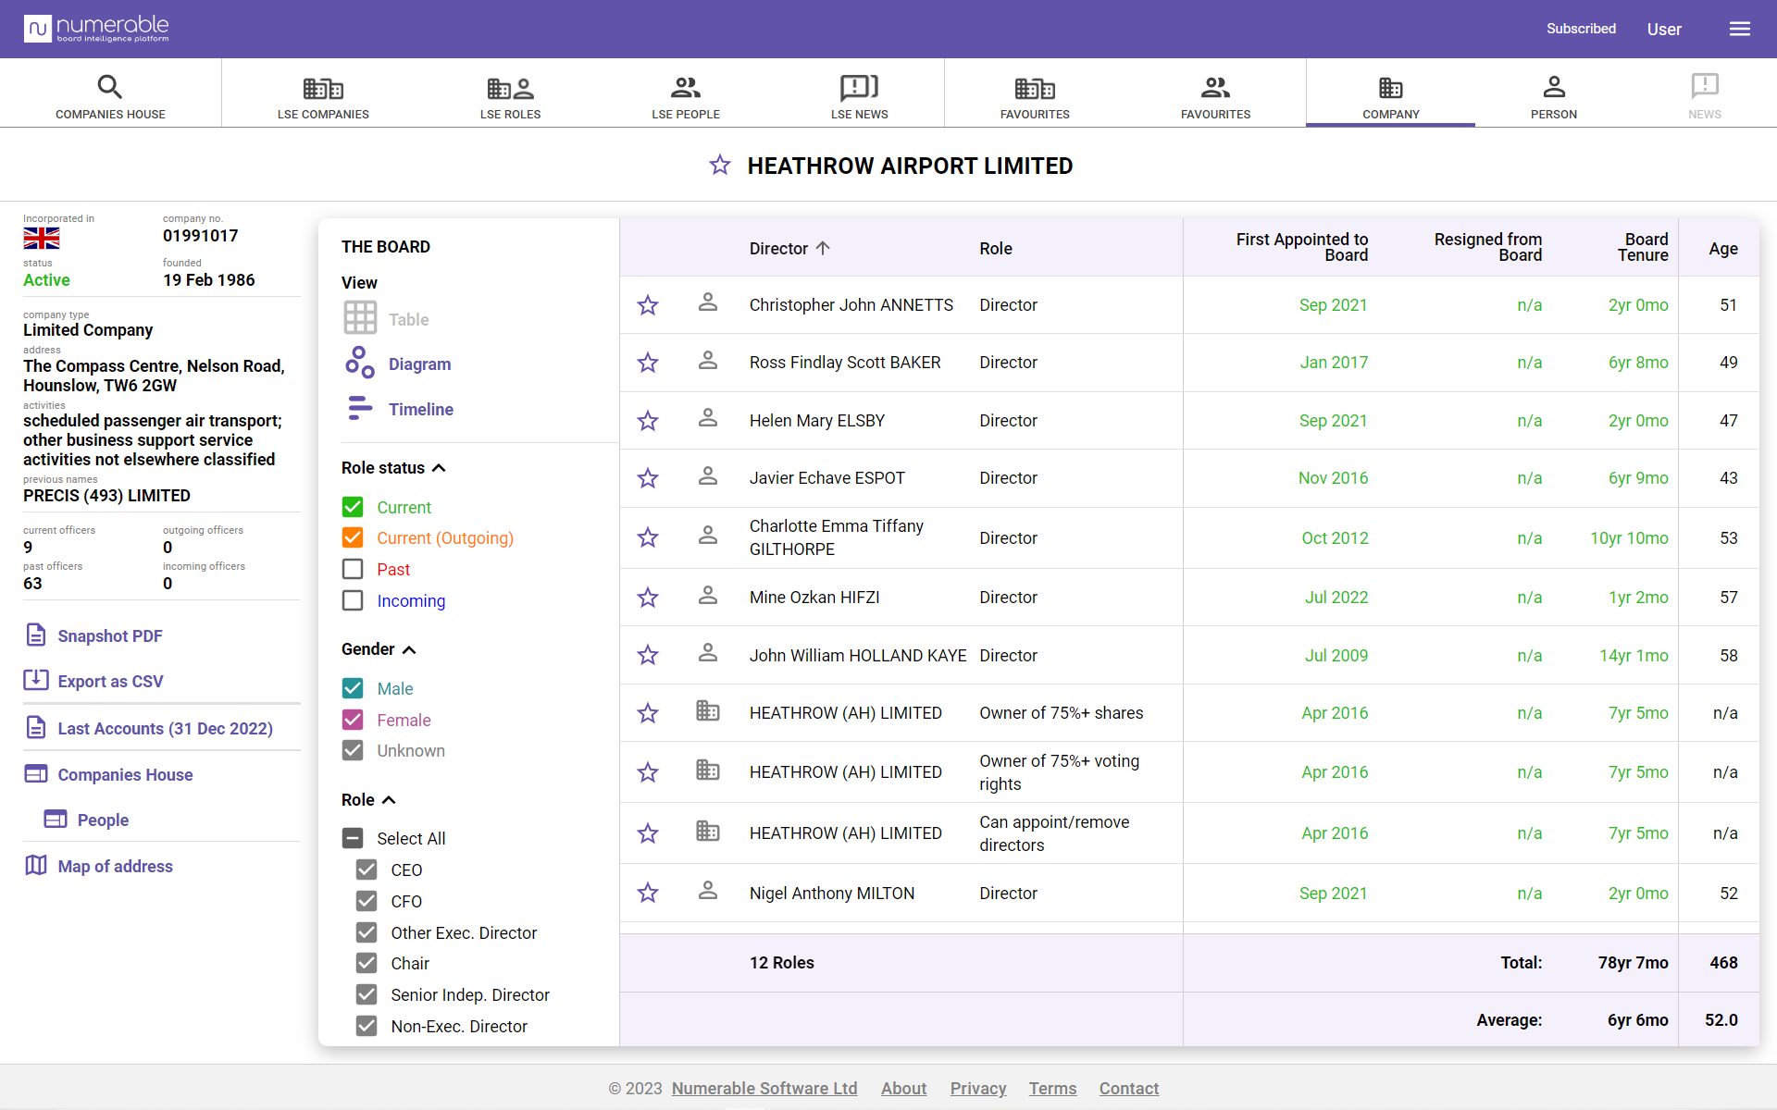
Task: Star John William HOLLAND KAYE row
Action: point(648,655)
